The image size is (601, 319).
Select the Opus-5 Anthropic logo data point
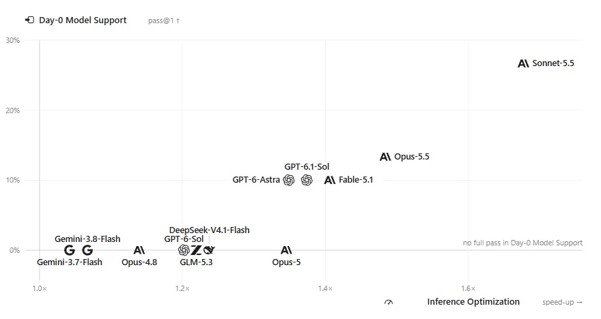pos(286,250)
